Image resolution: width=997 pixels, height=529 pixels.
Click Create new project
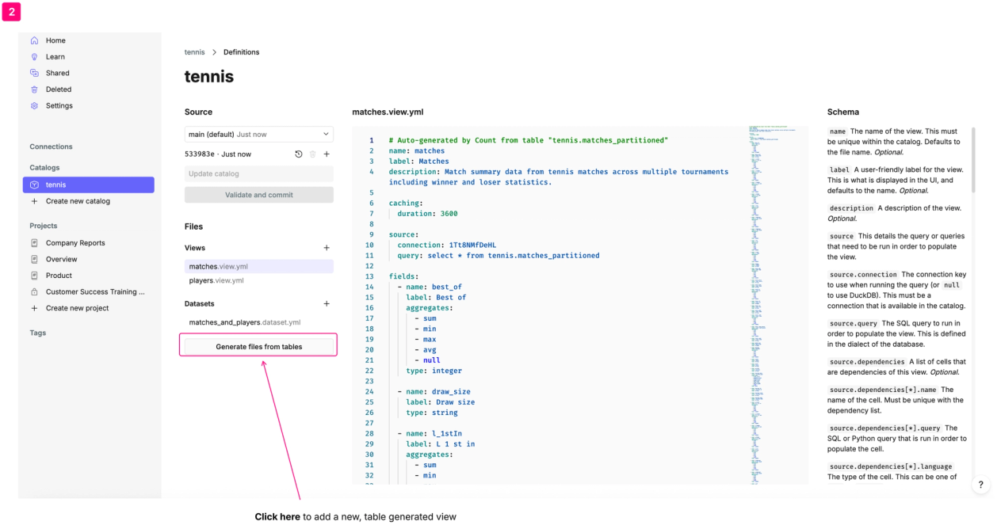pos(77,308)
